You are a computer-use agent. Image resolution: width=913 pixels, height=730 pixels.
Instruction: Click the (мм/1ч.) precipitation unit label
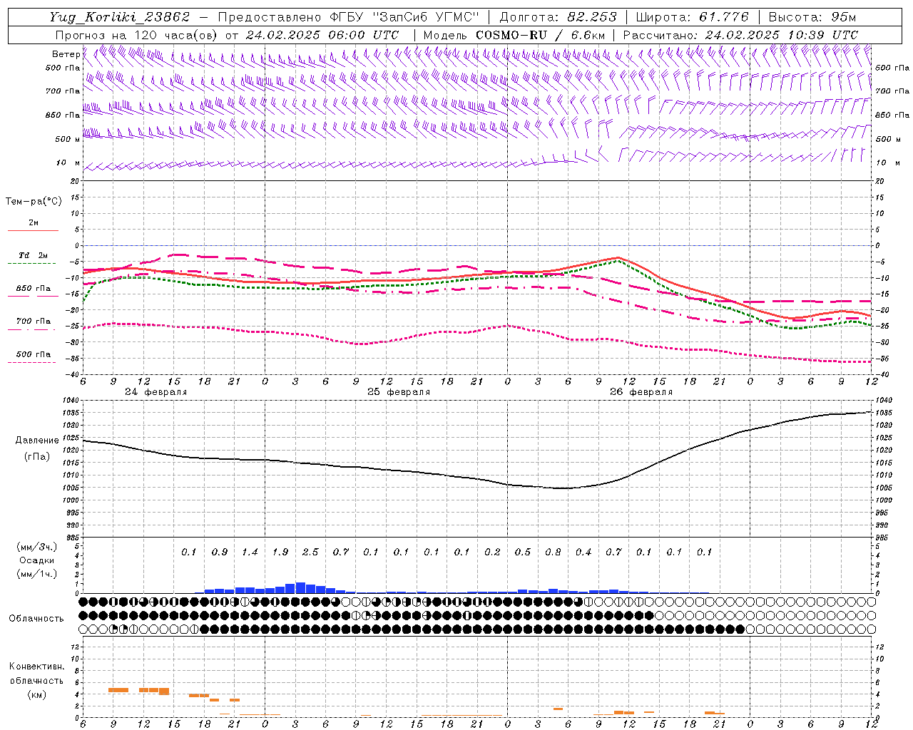click(x=36, y=574)
